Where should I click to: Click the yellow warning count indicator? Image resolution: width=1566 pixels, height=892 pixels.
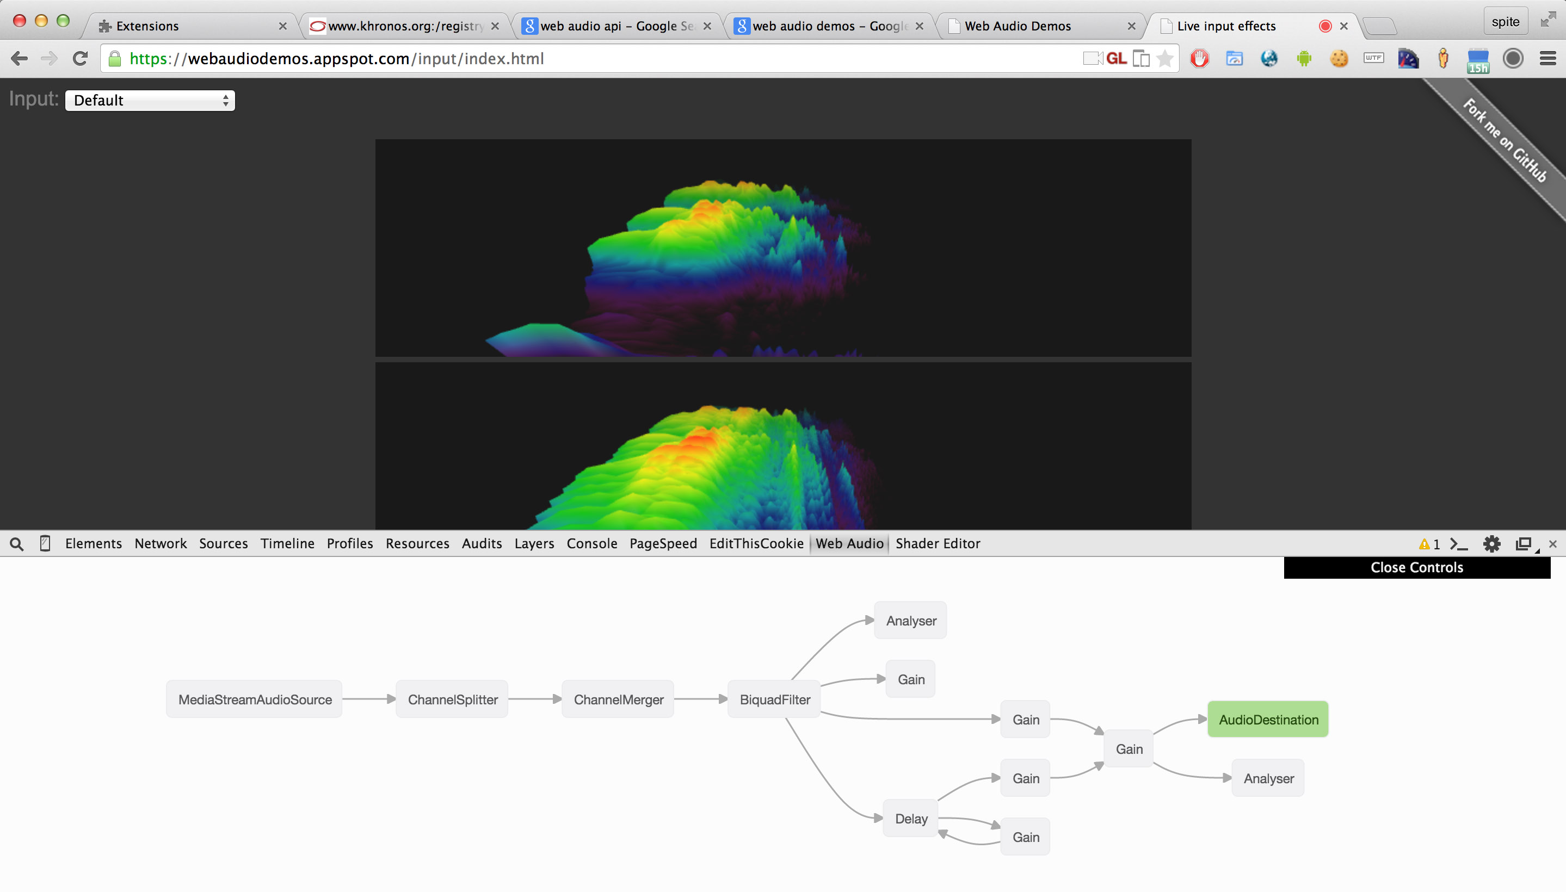1429,543
